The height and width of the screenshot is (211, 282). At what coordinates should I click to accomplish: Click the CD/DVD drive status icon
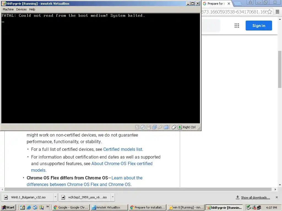pos(143,127)
